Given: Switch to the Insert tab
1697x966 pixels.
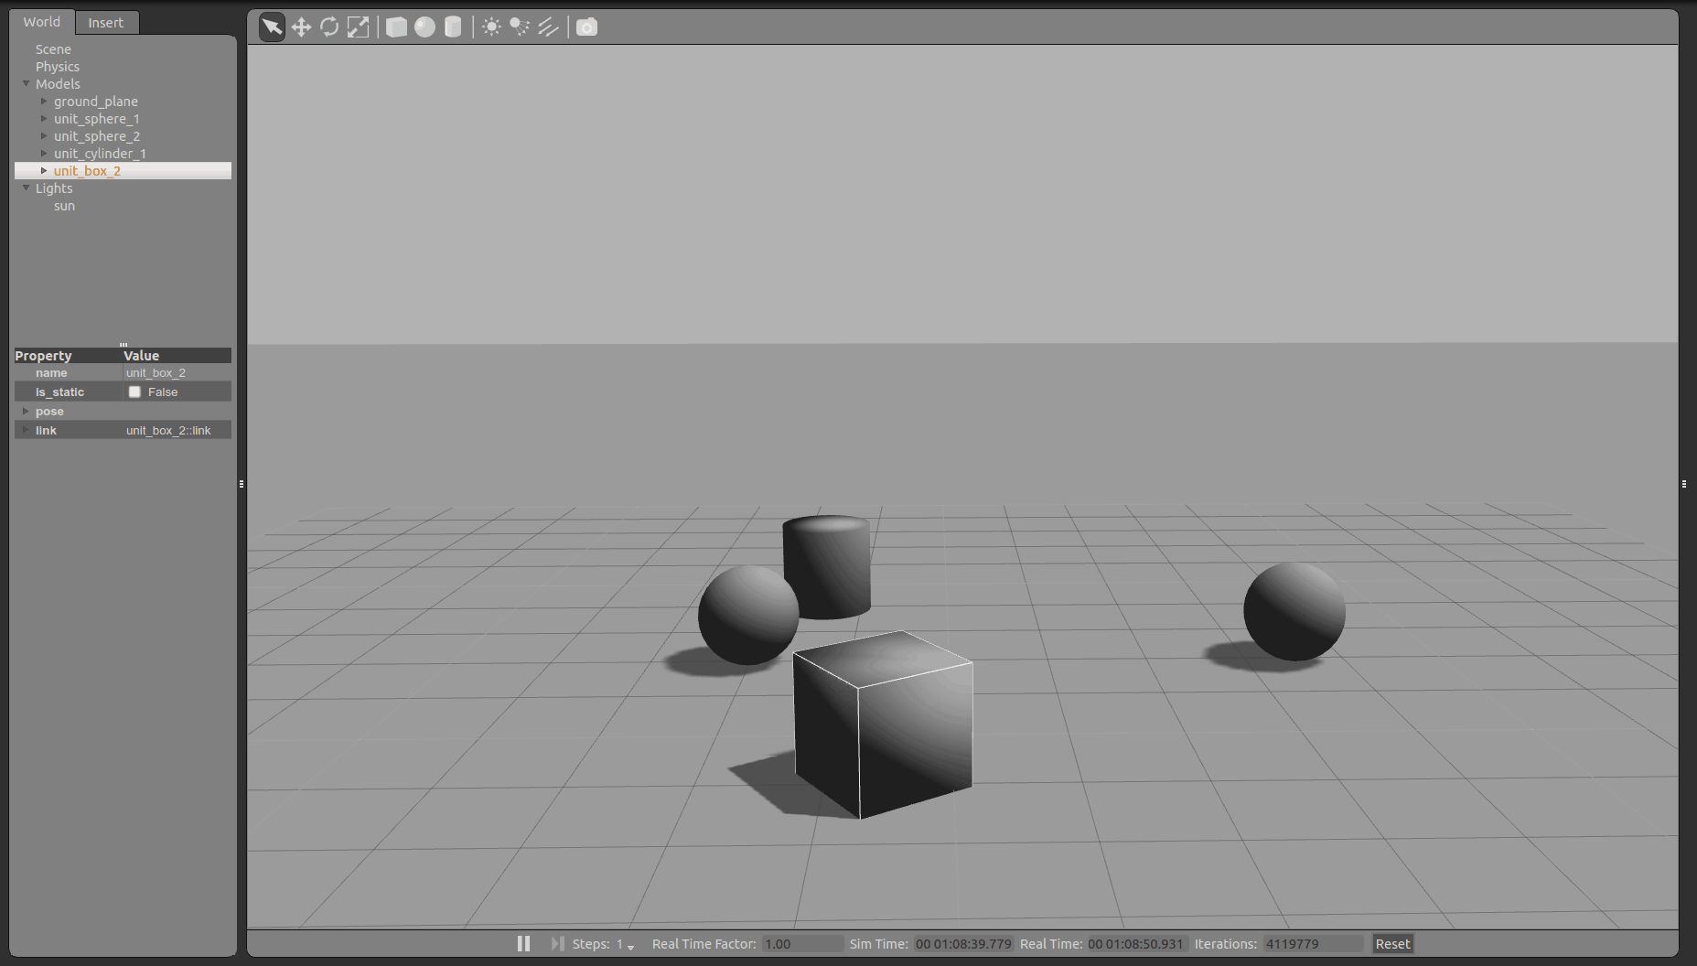Looking at the screenshot, I should click(106, 23).
